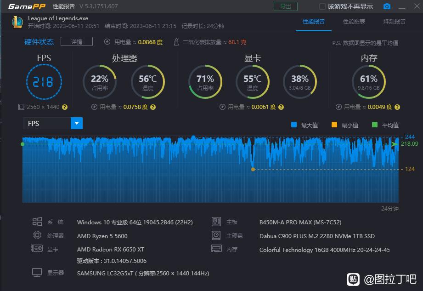Click the camera screenshot icon
The width and height of the screenshot is (423, 291).
point(387,6)
